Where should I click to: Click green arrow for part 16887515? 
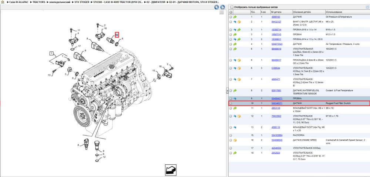pyautogui.click(x=235, y=34)
